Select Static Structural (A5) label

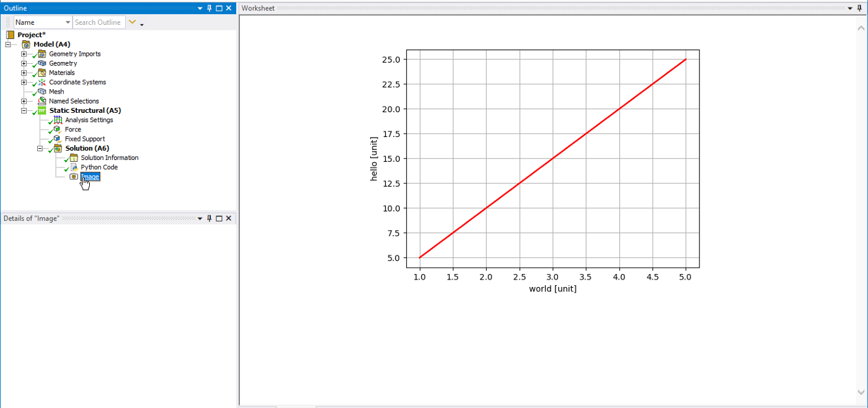[x=85, y=110]
